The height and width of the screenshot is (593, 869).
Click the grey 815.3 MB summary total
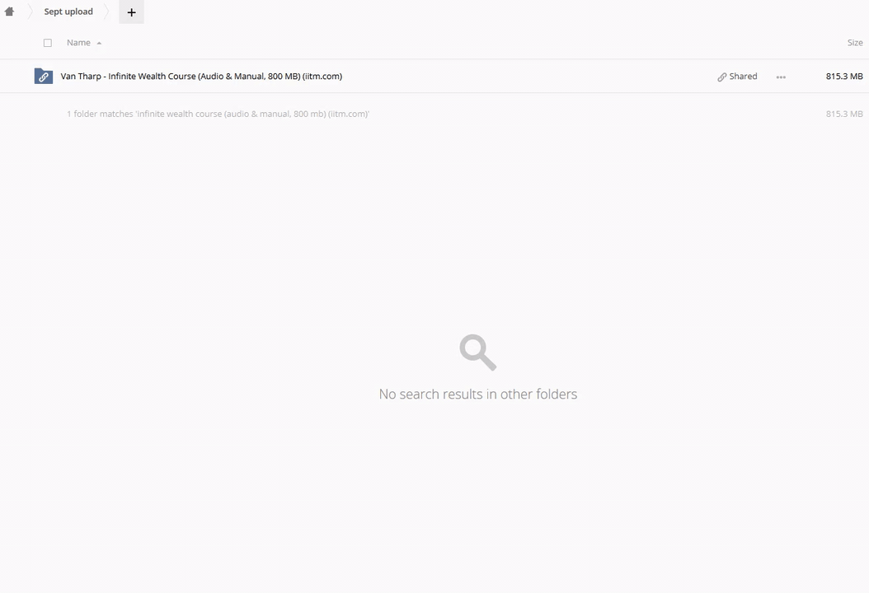(843, 114)
